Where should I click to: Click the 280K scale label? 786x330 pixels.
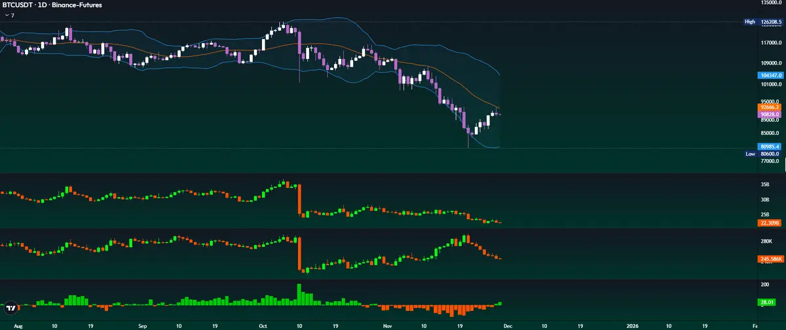tap(766, 242)
